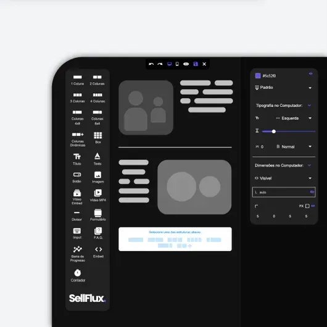This screenshot has height=327, width=327.
Task: Switch to mobile phone view
Action: click(x=177, y=64)
